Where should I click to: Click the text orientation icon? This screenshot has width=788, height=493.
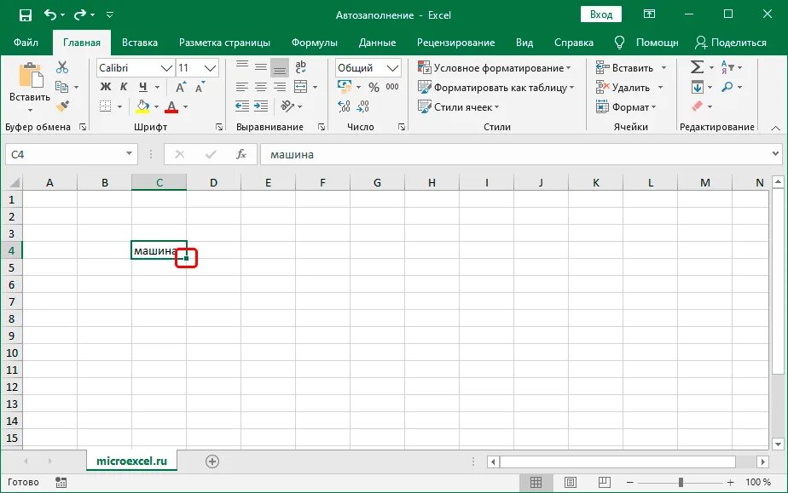click(287, 106)
